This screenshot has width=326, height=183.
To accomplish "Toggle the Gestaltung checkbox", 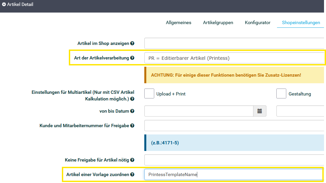I will tap(281, 93).
